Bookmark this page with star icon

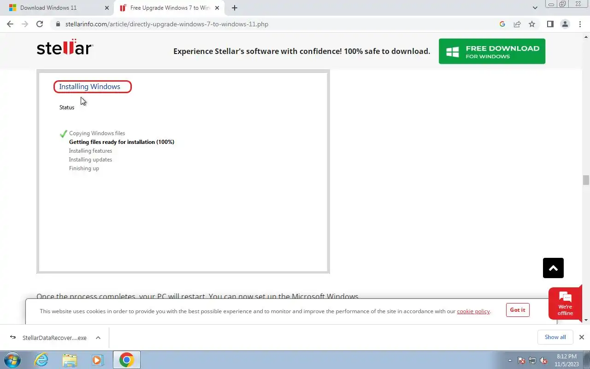point(532,24)
